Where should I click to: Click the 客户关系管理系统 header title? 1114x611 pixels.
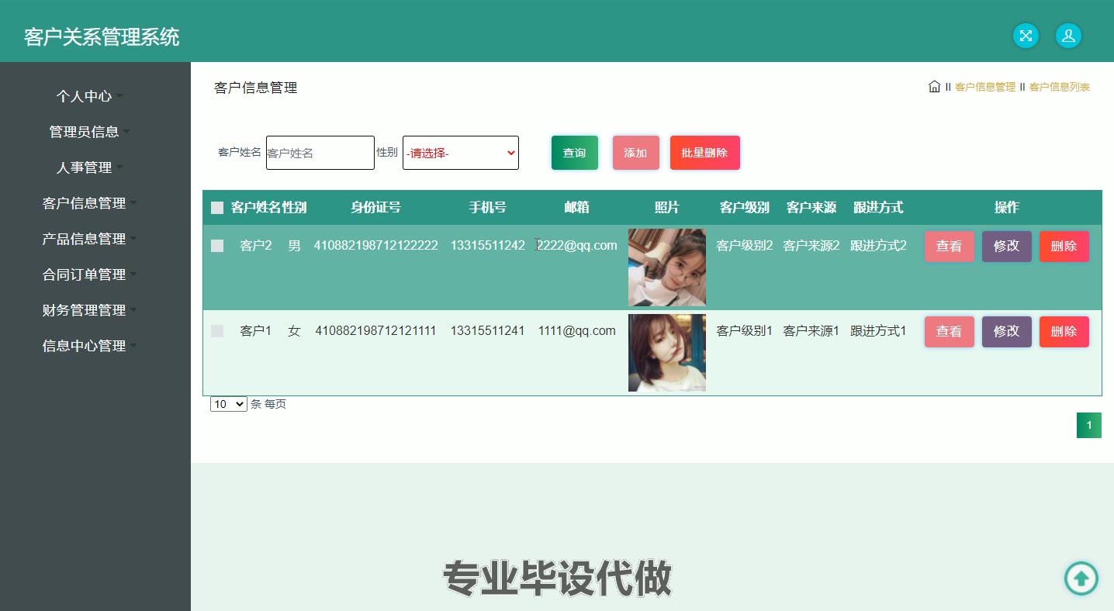102,36
